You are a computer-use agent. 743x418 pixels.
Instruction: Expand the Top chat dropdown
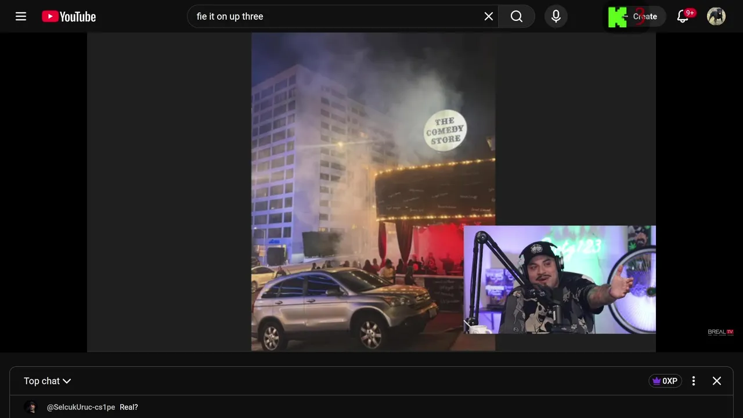47,381
